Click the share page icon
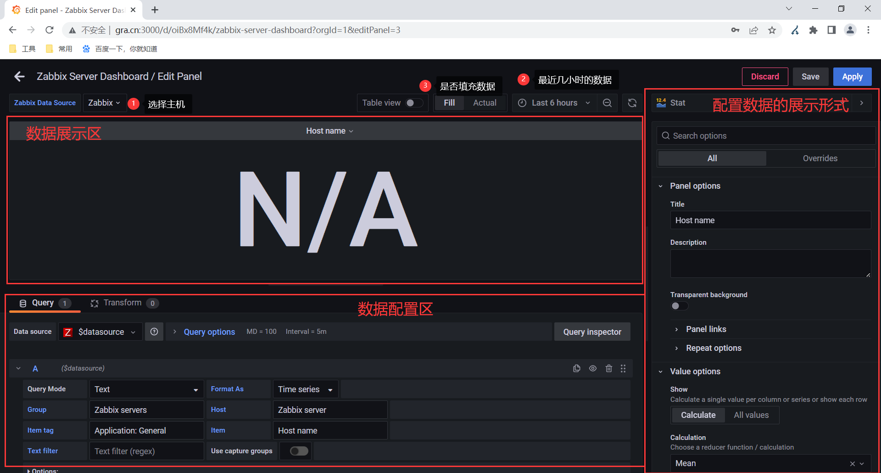Viewport: 881px width, 473px height. tap(754, 30)
